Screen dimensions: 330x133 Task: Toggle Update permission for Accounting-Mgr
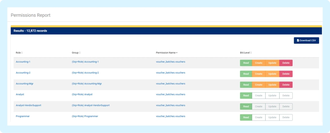click(x=272, y=85)
